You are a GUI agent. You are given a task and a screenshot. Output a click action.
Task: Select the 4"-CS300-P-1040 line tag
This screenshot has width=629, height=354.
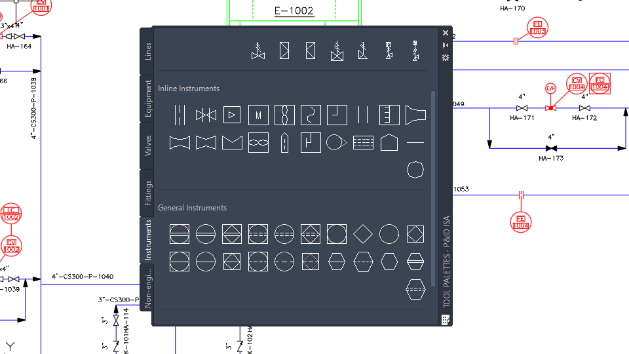[83, 277]
